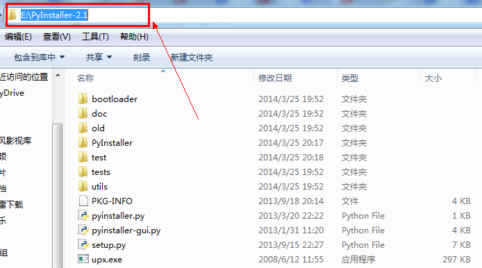Click the 刻录 toolbar button
Screen dimensions: 482x268
pos(142,57)
